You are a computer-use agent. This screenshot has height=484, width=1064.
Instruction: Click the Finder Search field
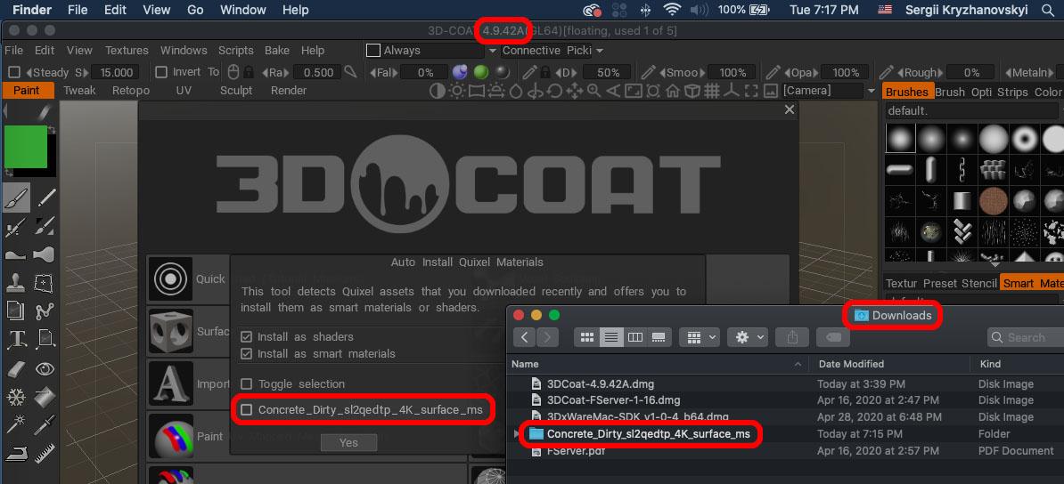point(1026,337)
